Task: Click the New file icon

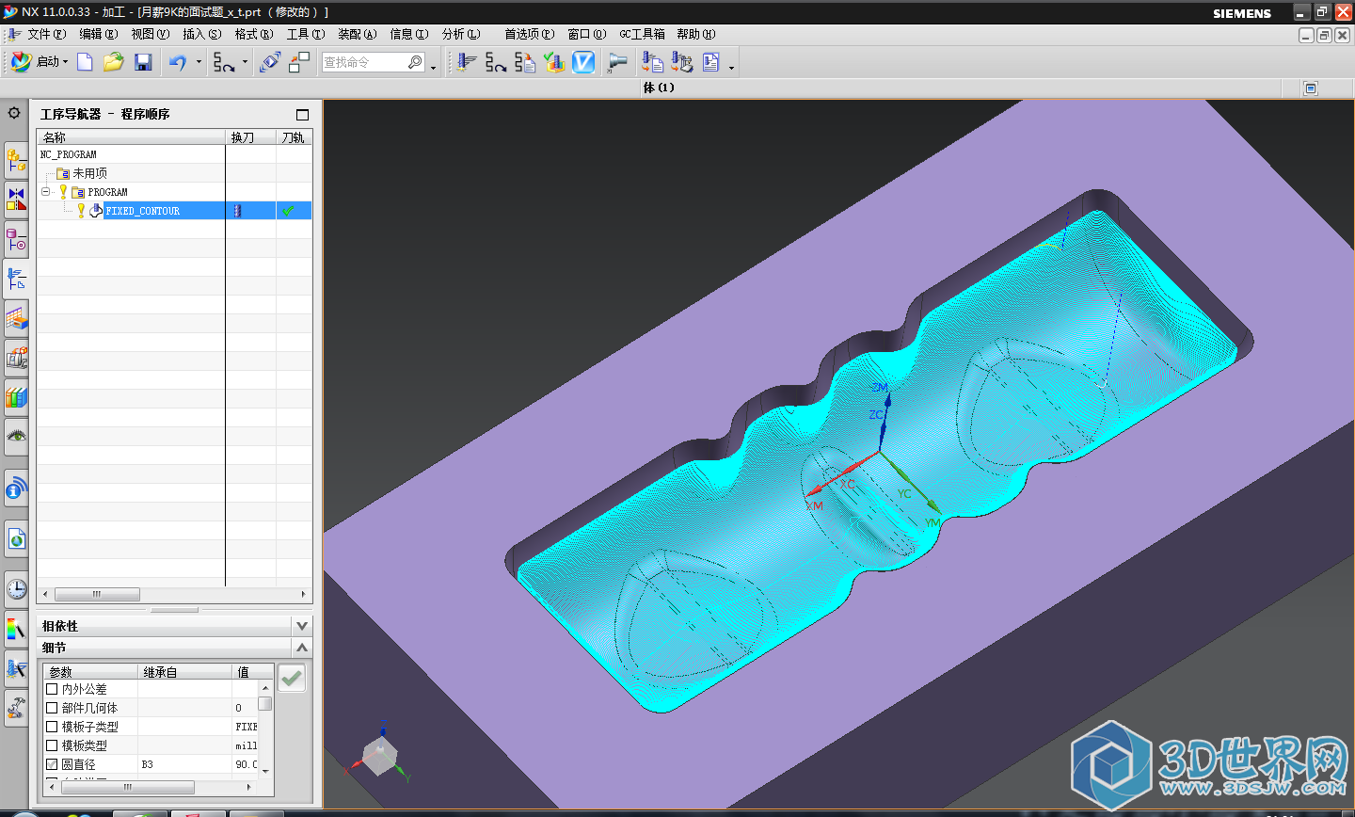Action: tap(85, 62)
